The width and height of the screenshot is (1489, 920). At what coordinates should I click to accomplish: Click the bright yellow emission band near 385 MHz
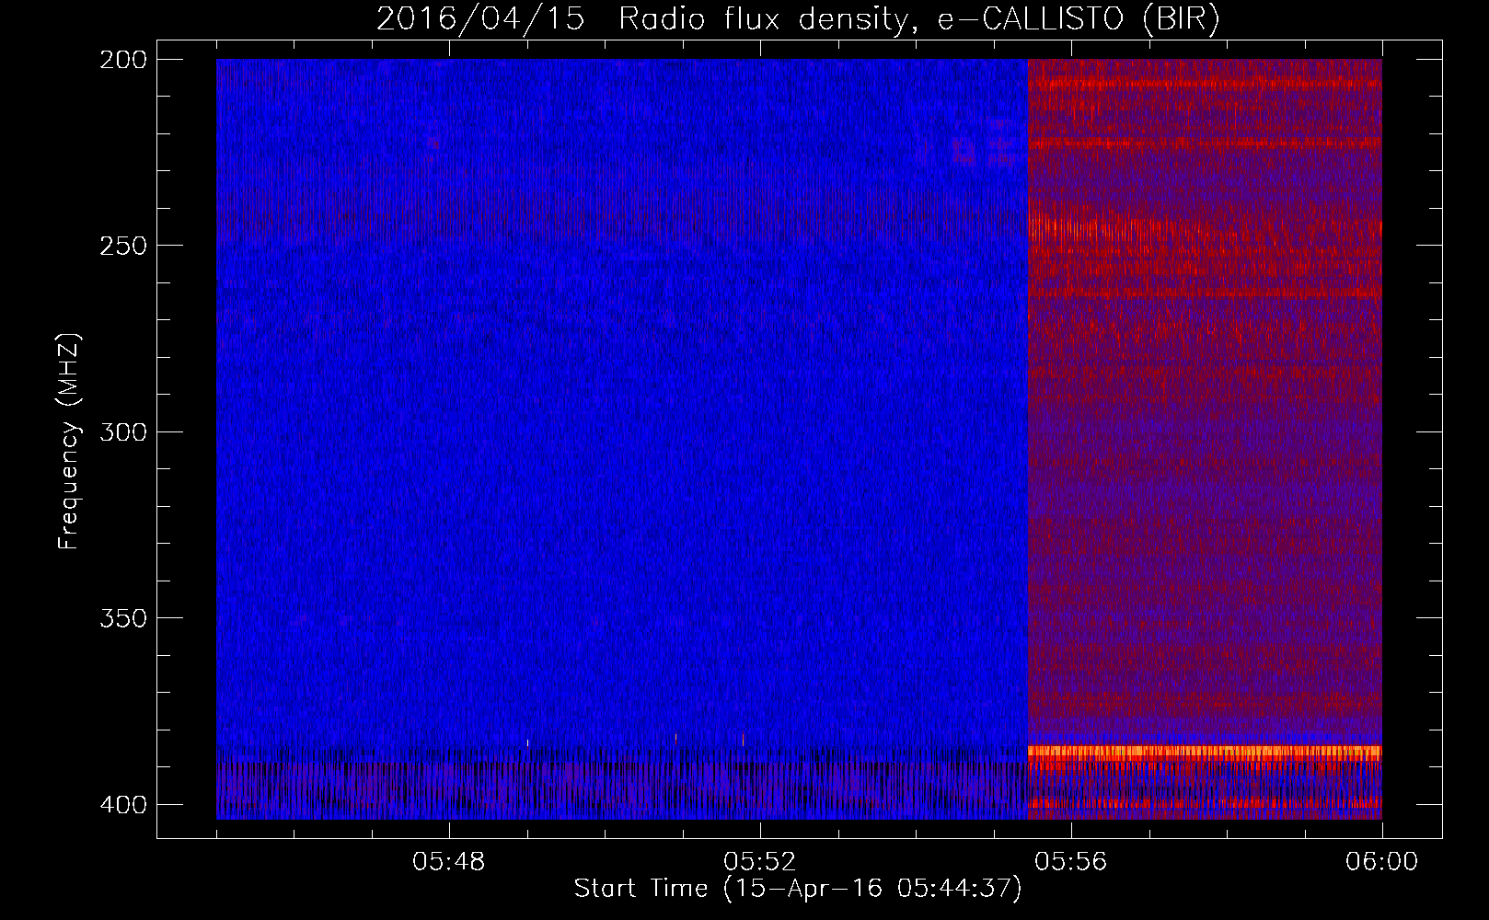[x=1205, y=752]
